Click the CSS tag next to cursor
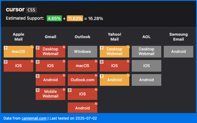Viewport: 197px width, 123px height. 31,10
